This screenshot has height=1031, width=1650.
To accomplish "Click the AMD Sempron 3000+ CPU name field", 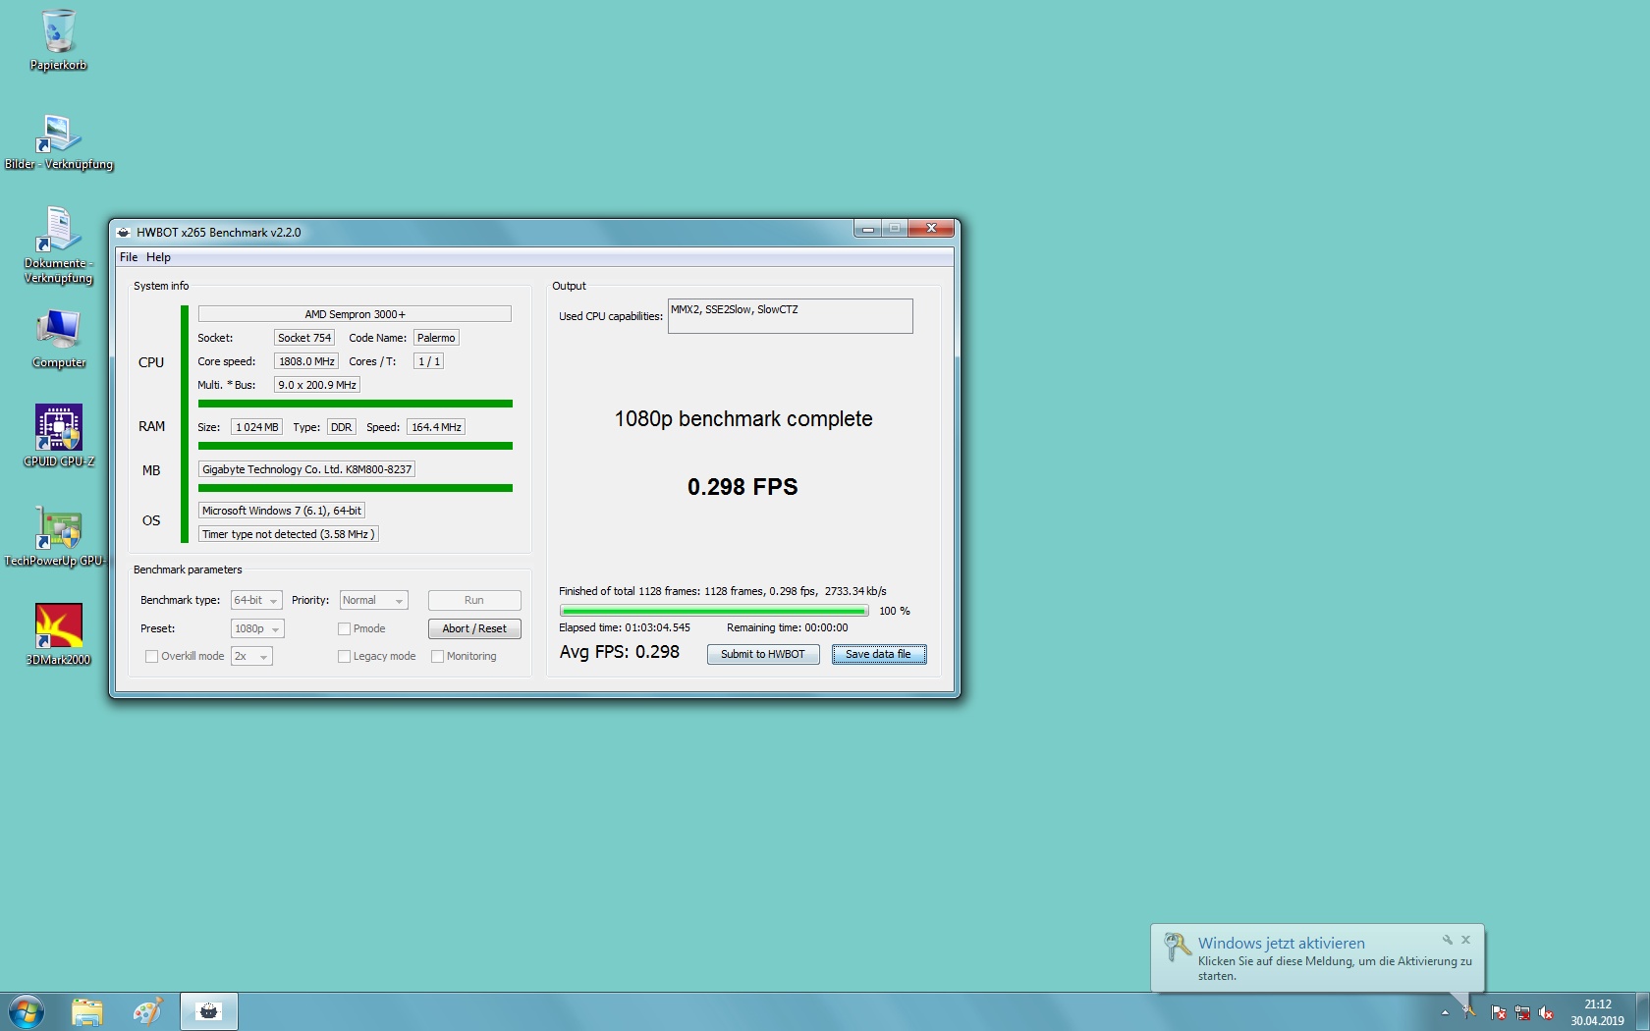I will 355,314.
